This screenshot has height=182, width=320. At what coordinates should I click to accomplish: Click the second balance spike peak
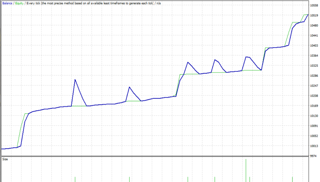point(129,87)
